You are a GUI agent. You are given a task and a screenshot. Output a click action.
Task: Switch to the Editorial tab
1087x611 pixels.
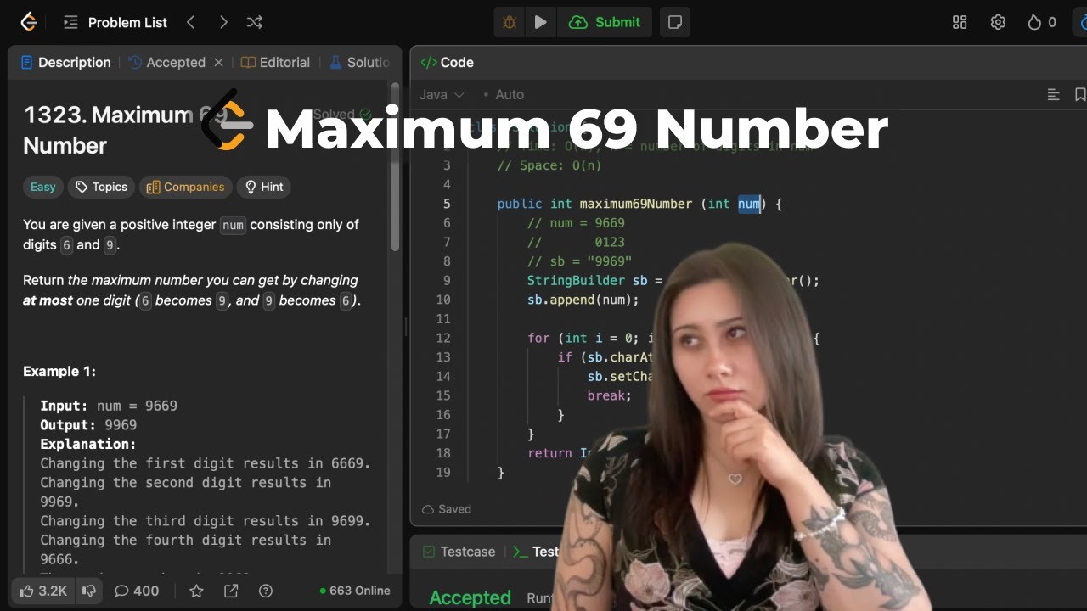tap(275, 62)
